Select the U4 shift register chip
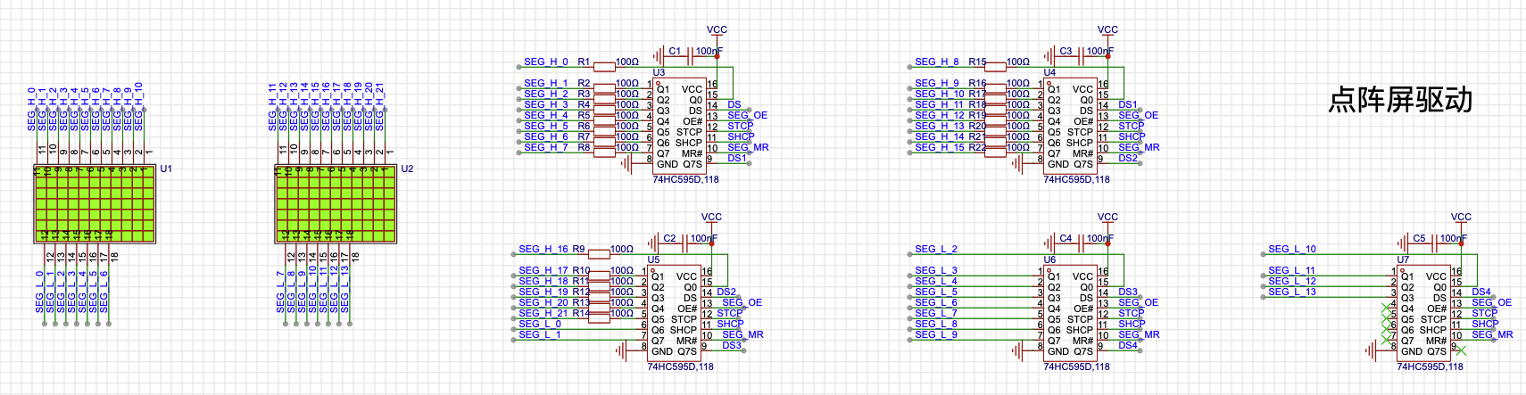Image resolution: width=1526 pixels, height=395 pixels. (x=1070, y=126)
